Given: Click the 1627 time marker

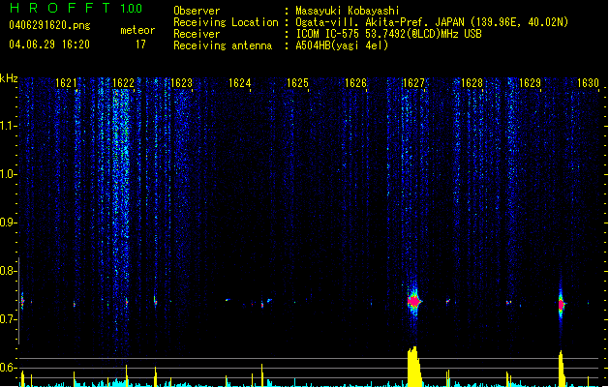Looking at the screenshot, I should click(x=413, y=83).
